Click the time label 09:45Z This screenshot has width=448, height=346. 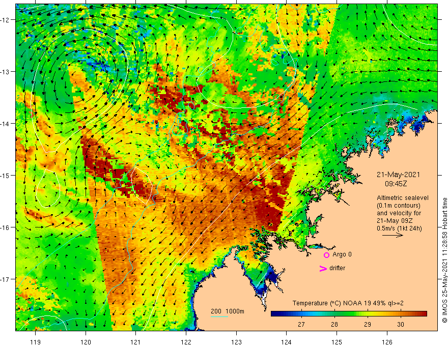(x=396, y=184)
